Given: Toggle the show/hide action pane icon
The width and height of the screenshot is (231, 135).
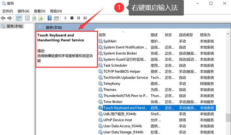Looking at the screenshot, I should (56, 18).
